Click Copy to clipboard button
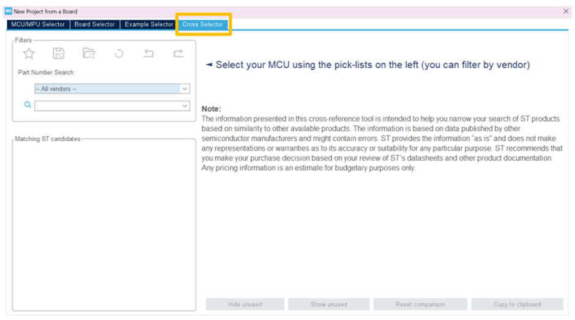The image size is (575, 320). coord(517,304)
